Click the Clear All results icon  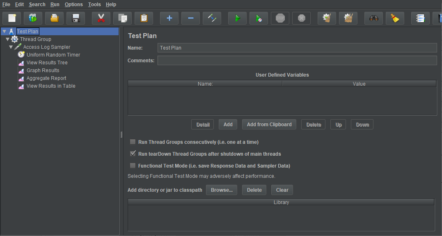(x=348, y=18)
